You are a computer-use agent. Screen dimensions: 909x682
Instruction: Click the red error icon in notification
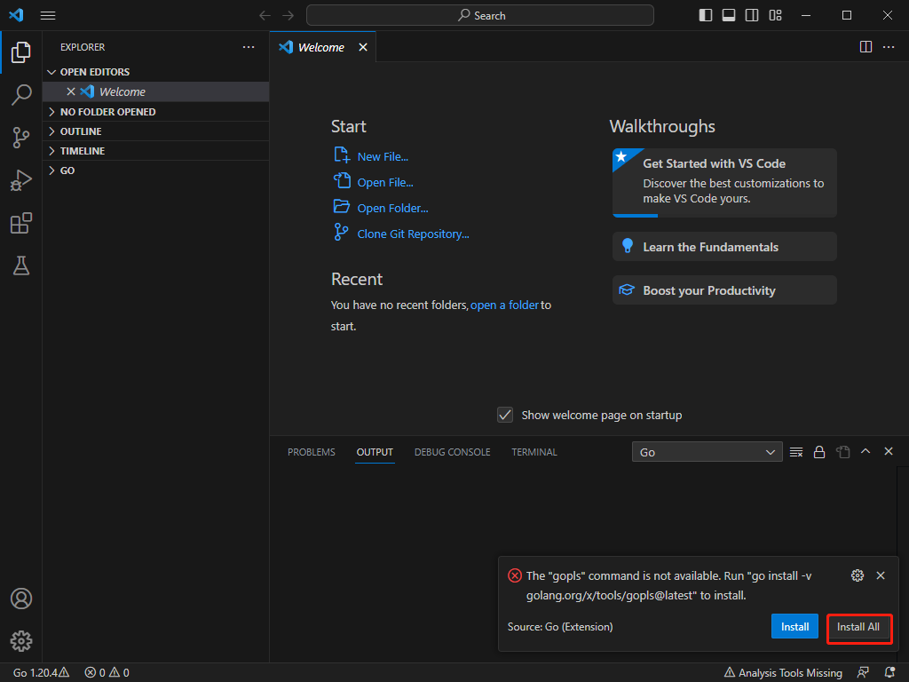click(x=515, y=575)
